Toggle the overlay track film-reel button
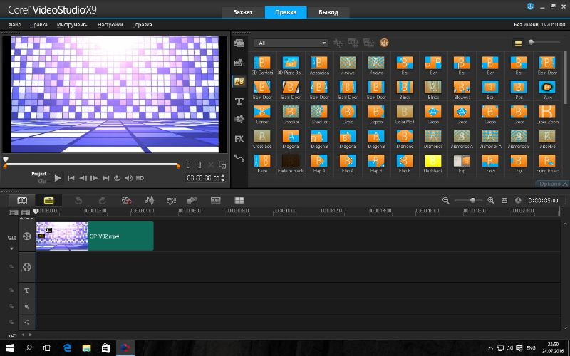The image size is (570, 356). point(26,267)
